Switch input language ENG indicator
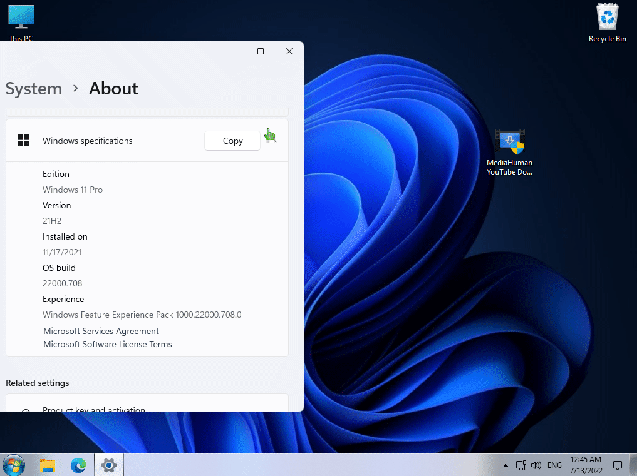This screenshot has width=637, height=476. (x=554, y=465)
